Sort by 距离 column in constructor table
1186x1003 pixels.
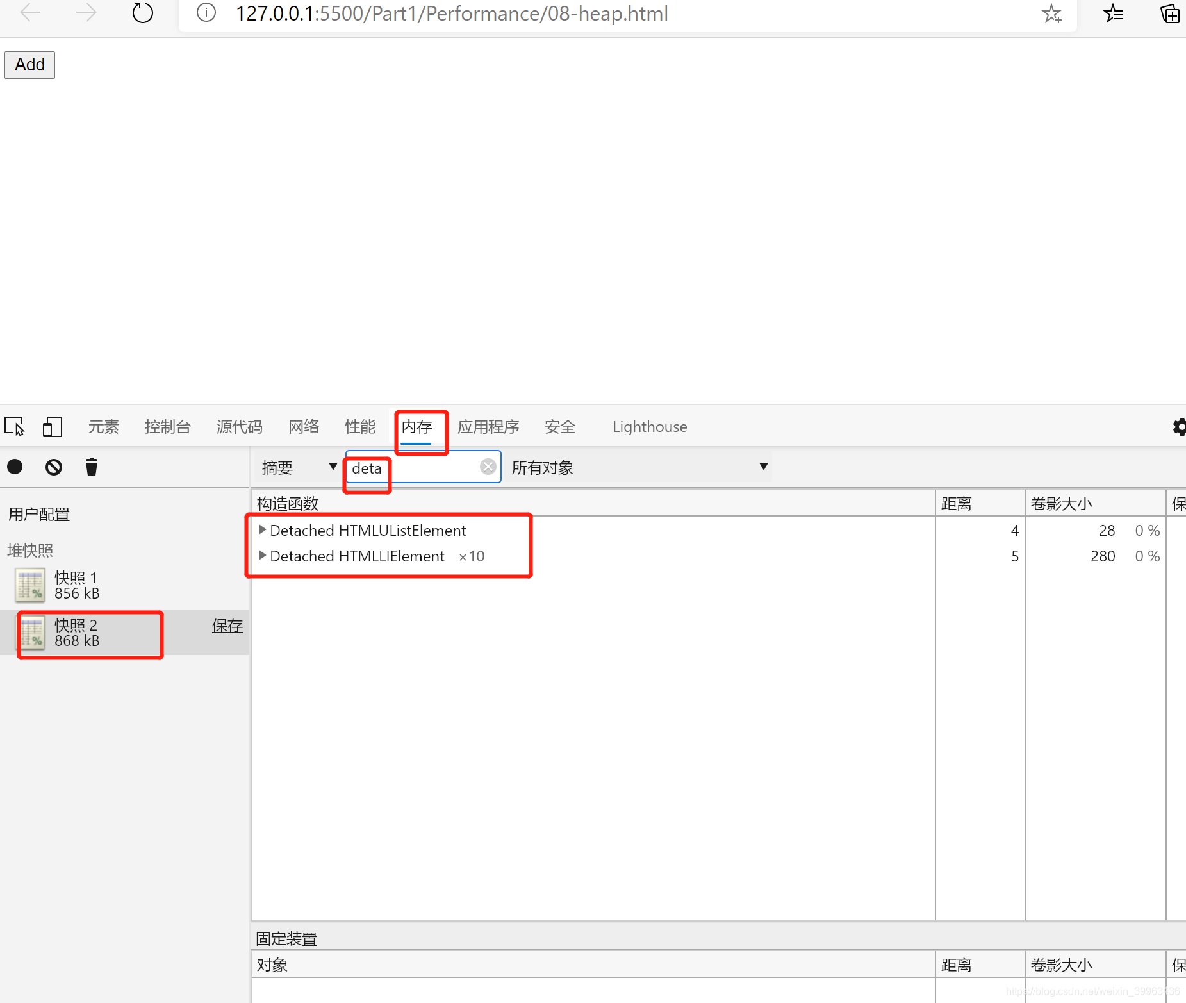click(x=980, y=504)
